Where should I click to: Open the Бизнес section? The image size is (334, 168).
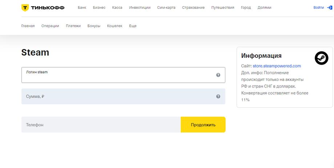pos(99,8)
